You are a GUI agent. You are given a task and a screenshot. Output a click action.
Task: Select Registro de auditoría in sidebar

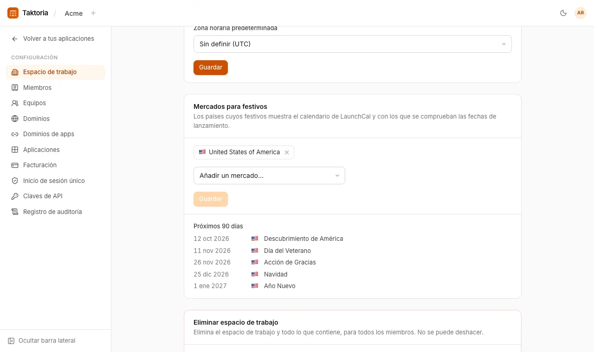point(55,212)
